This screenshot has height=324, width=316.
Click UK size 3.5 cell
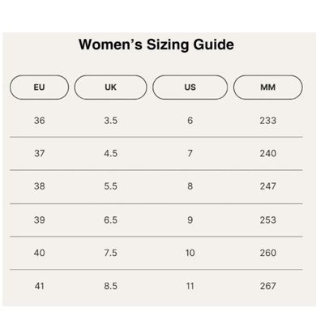110,121
